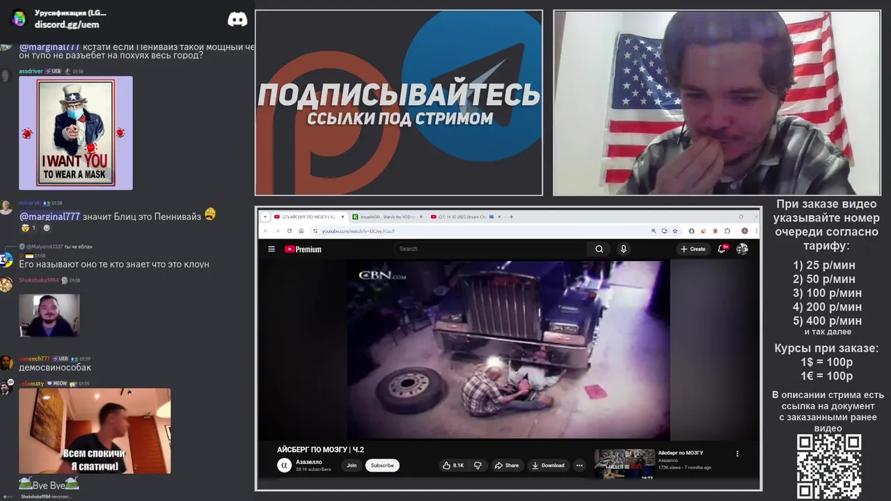Screen dimensions: 891x501
Task: Click the YouTube video player frame
Action: 508,350
